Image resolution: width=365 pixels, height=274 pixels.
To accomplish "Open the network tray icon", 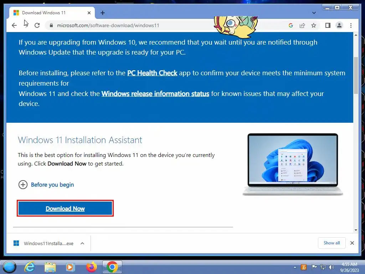I will coord(323,267).
